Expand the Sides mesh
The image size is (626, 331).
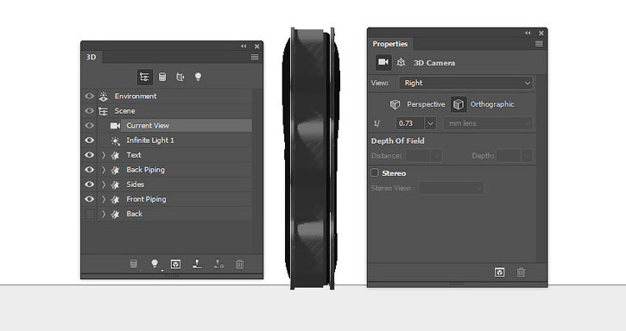coord(104,184)
